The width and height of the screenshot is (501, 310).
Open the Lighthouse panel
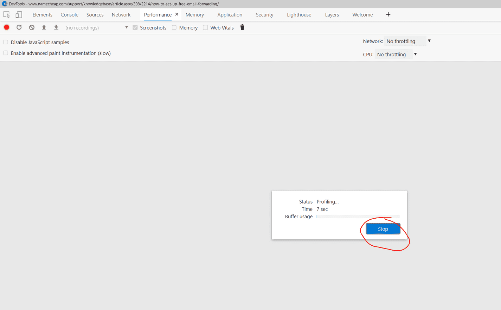point(299,14)
